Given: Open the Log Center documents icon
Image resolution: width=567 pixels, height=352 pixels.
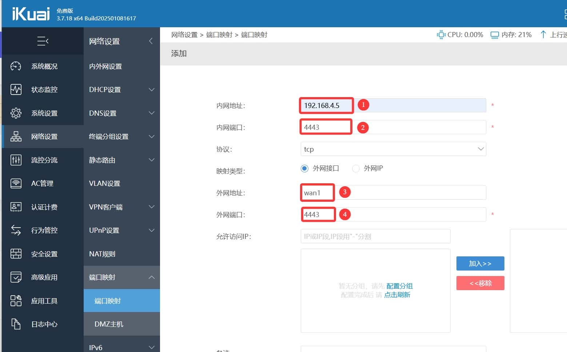Looking at the screenshot, I should (x=16, y=324).
